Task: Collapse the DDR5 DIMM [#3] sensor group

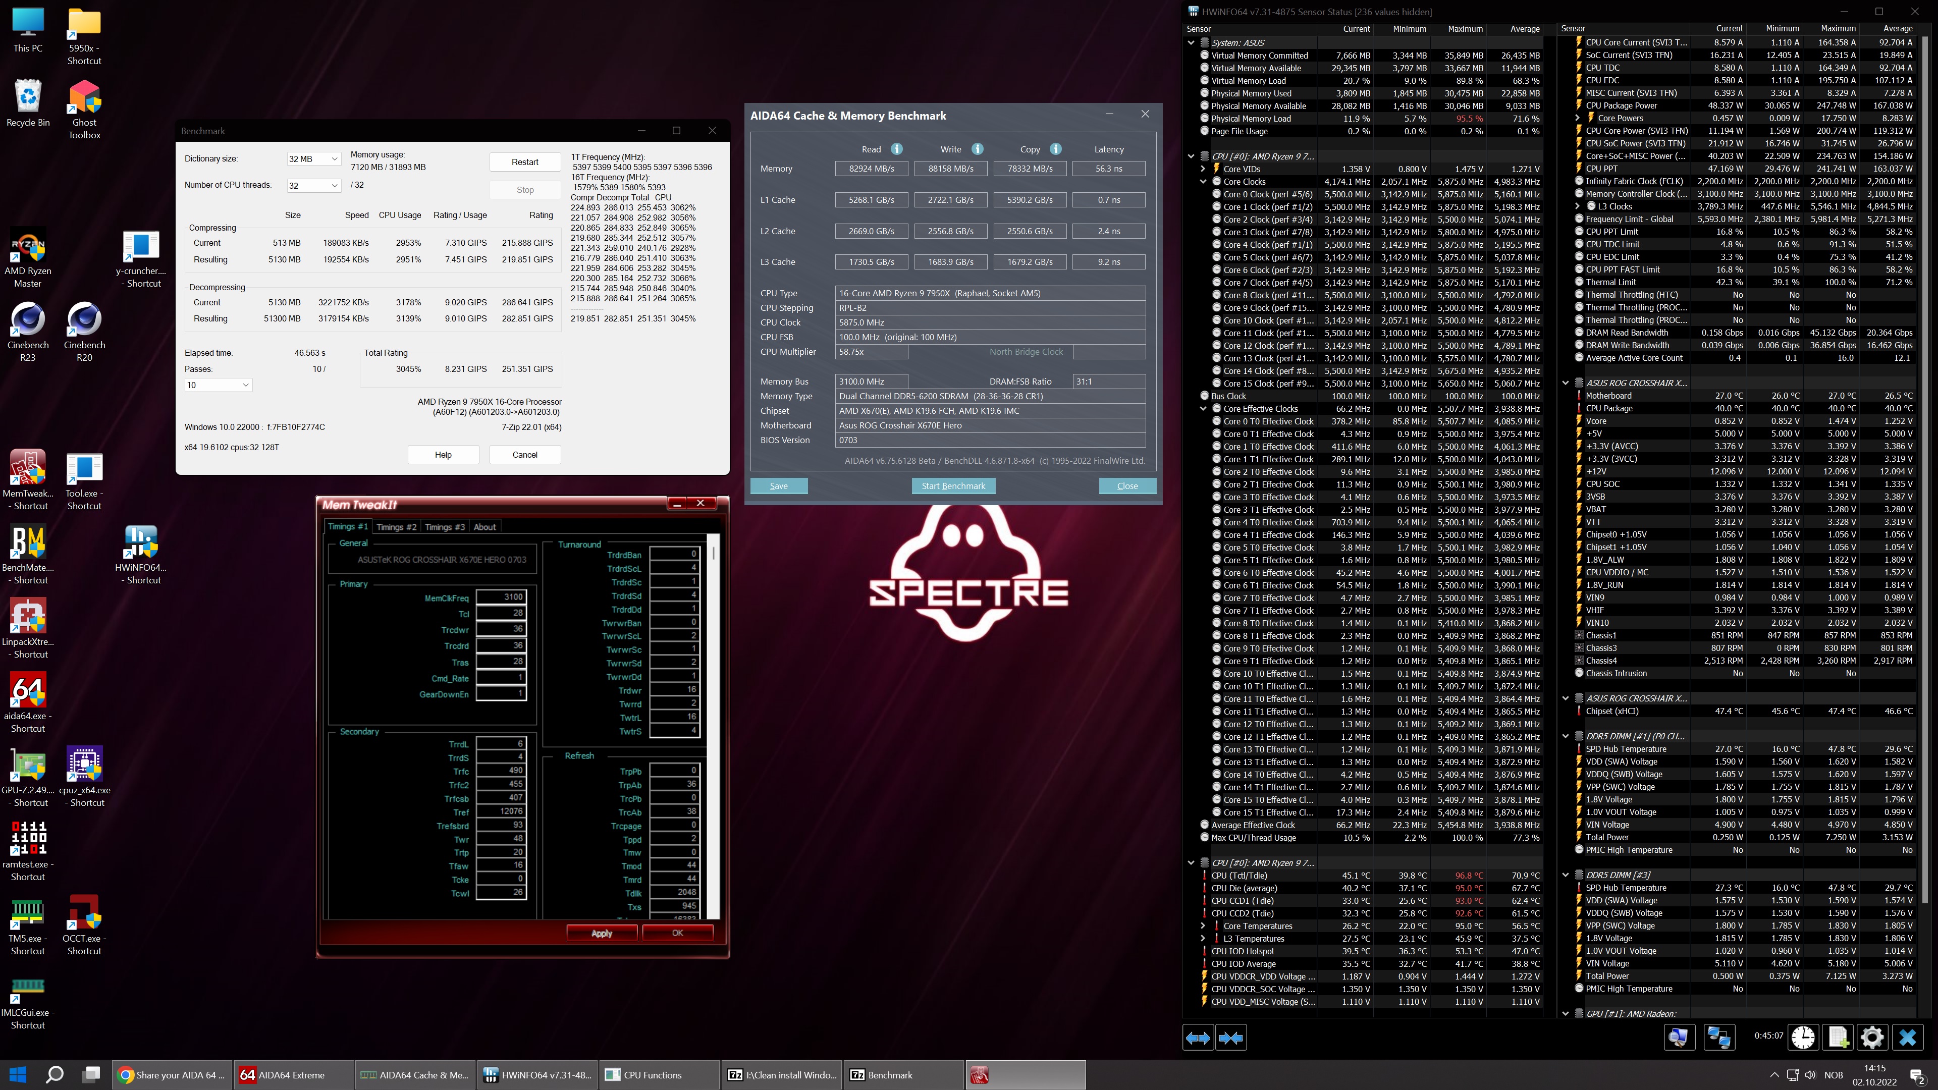Action: pyautogui.click(x=1566, y=875)
